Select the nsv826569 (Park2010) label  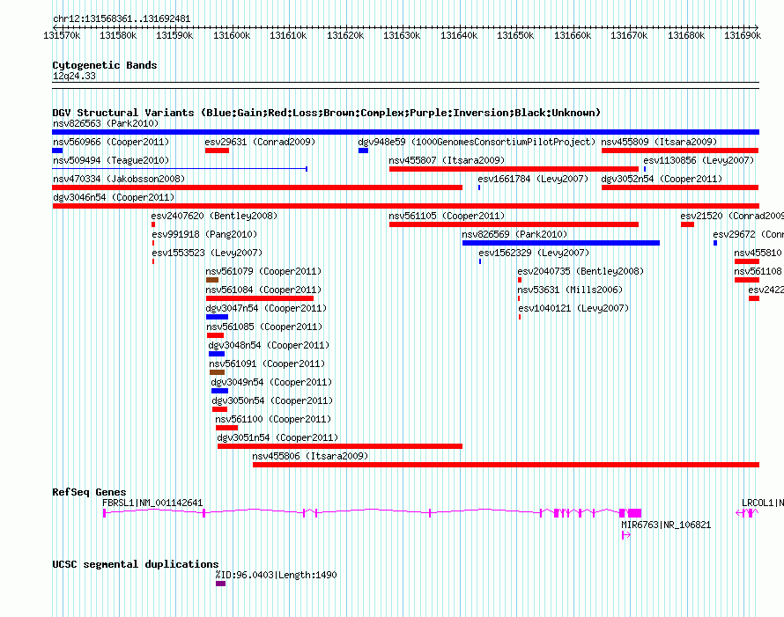(x=514, y=234)
